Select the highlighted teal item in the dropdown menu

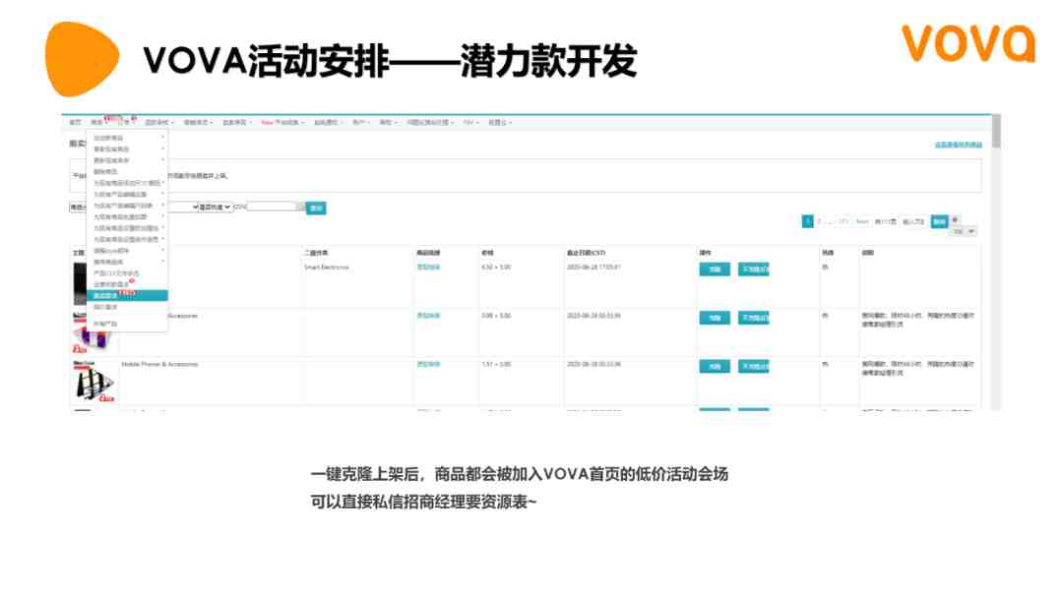click(x=127, y=295)
